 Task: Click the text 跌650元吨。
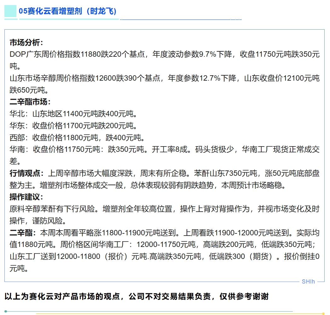[29, 90]
